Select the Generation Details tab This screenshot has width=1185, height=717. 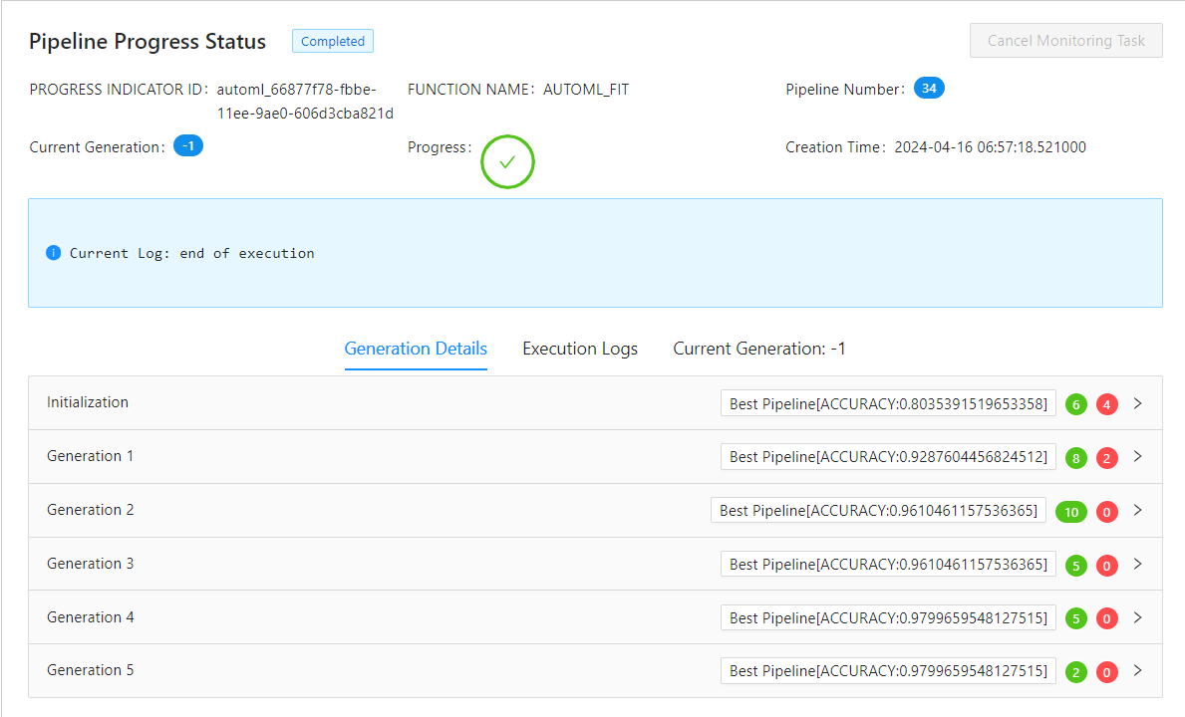(416, 349)
